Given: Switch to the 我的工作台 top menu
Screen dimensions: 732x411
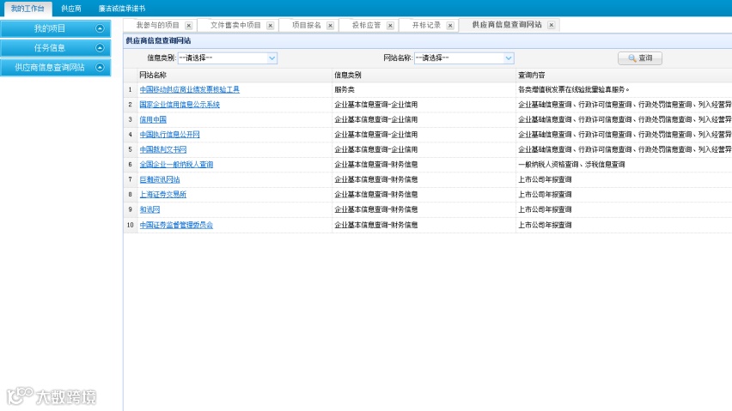Looking at the screenshot, I should (27, 9).
